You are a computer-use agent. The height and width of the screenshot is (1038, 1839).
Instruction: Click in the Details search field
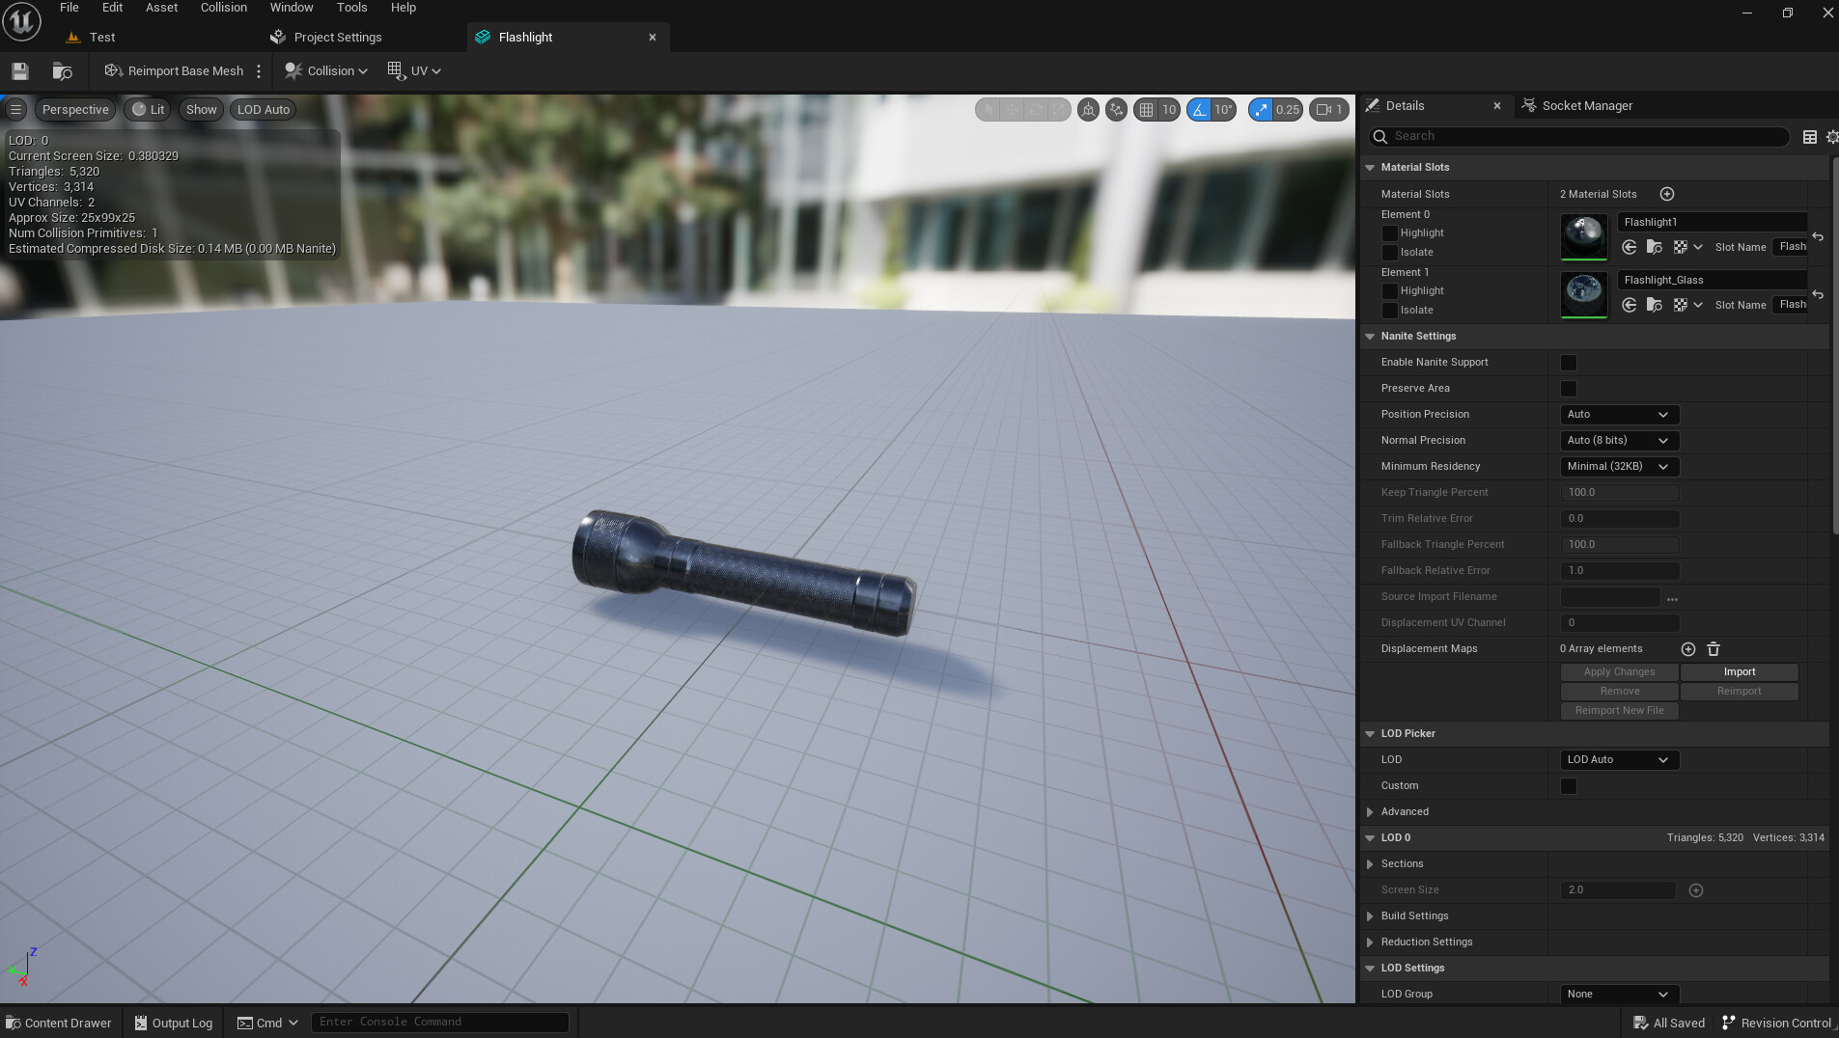coord(1580,137)
